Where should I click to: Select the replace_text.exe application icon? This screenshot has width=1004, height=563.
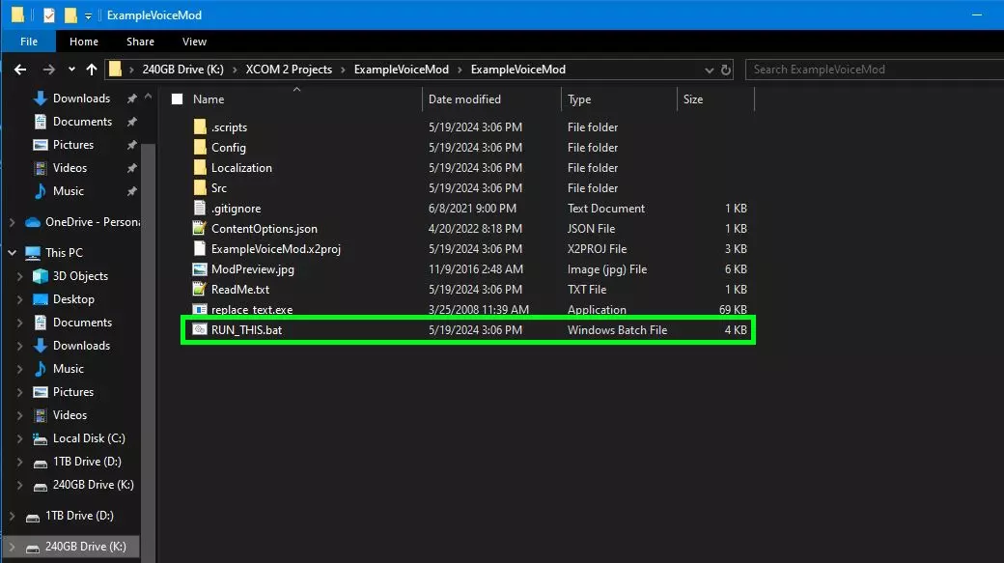pos(200,309)
